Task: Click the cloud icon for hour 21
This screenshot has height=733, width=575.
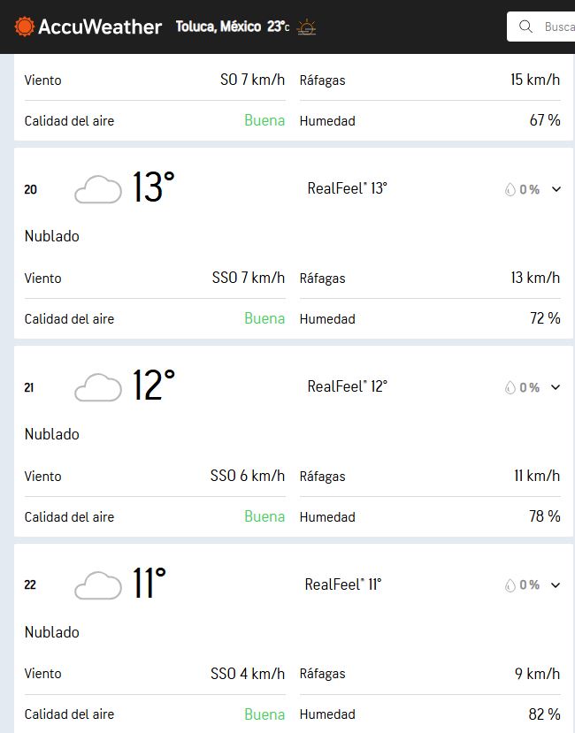Action: click(x=98, y=387)
